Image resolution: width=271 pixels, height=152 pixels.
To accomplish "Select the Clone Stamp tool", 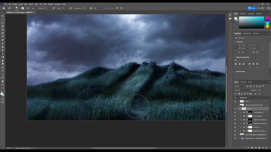I will point(3,47).
